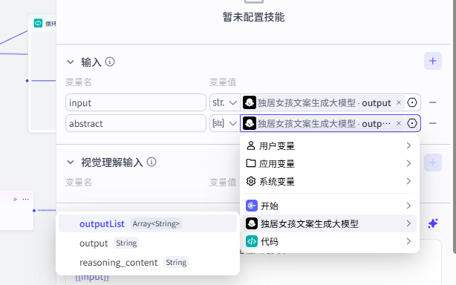Collapse the 视觉理解输入 section
Image resolution: width=456 pixels, height=285 pixels.
(71, 162)
